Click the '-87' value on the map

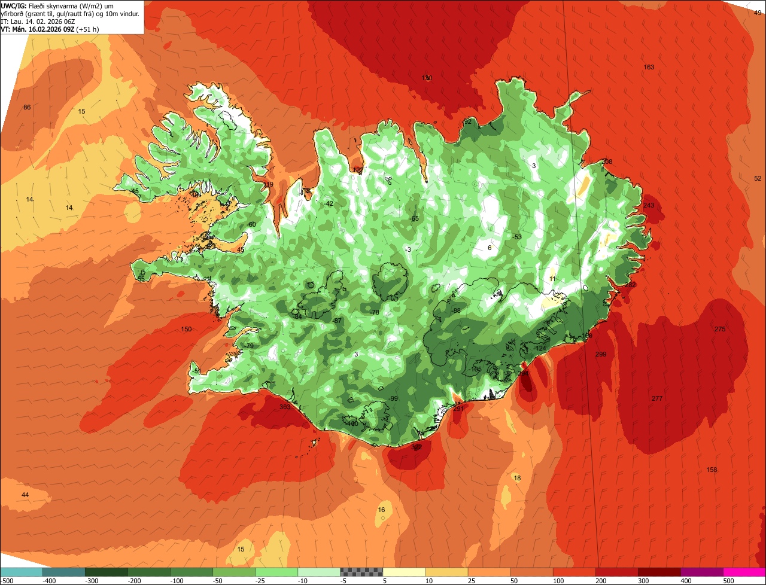tap(338, 321)
